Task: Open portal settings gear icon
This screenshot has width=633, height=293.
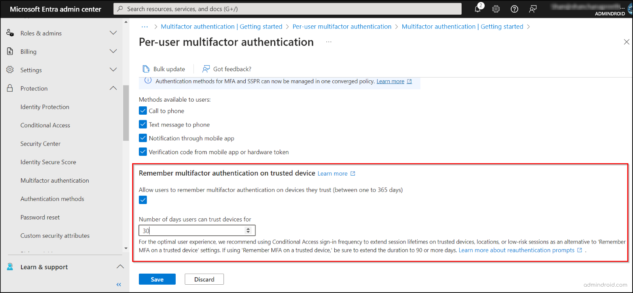Action: click(x=496, y=9)
